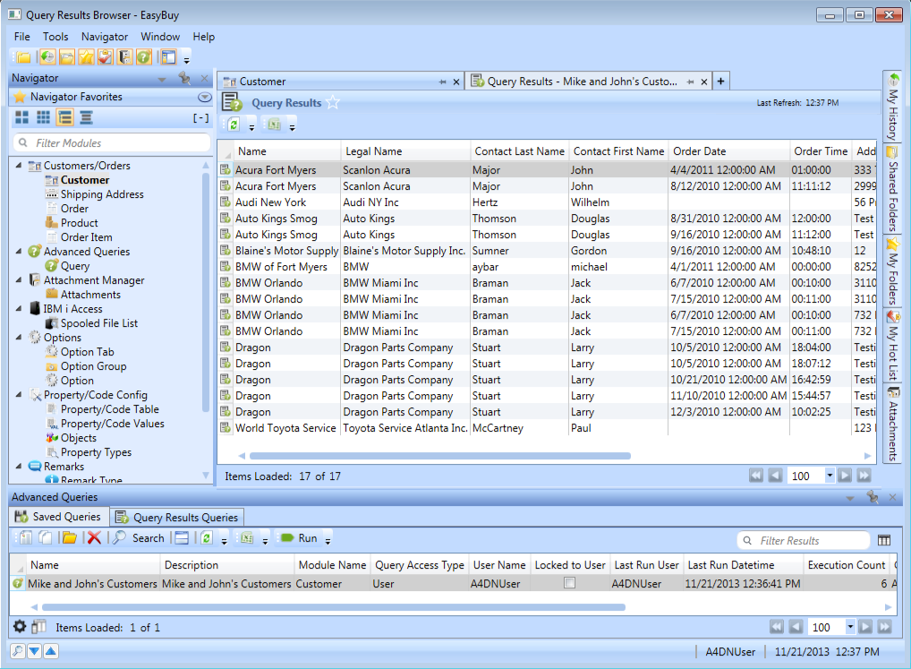
Task: Click the Filter Results search box
Action: (805, 541)
